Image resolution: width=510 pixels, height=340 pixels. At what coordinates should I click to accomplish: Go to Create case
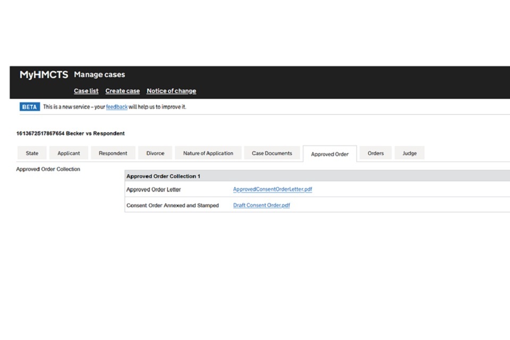tap(122, 91)
